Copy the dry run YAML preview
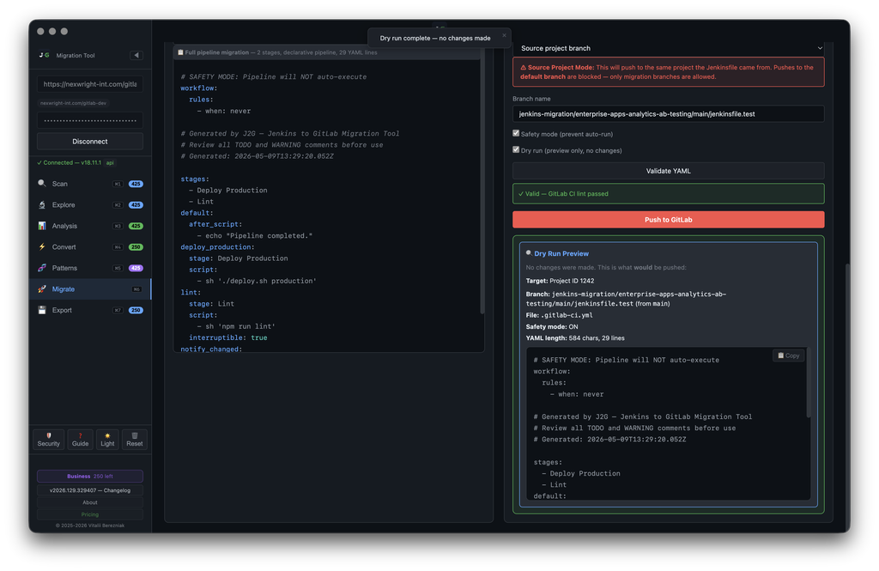879x571 pixels. click(788, 355)
